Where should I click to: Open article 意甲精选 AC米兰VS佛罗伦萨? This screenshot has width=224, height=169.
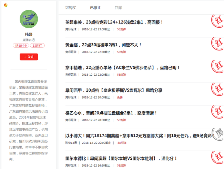point(122,68)
